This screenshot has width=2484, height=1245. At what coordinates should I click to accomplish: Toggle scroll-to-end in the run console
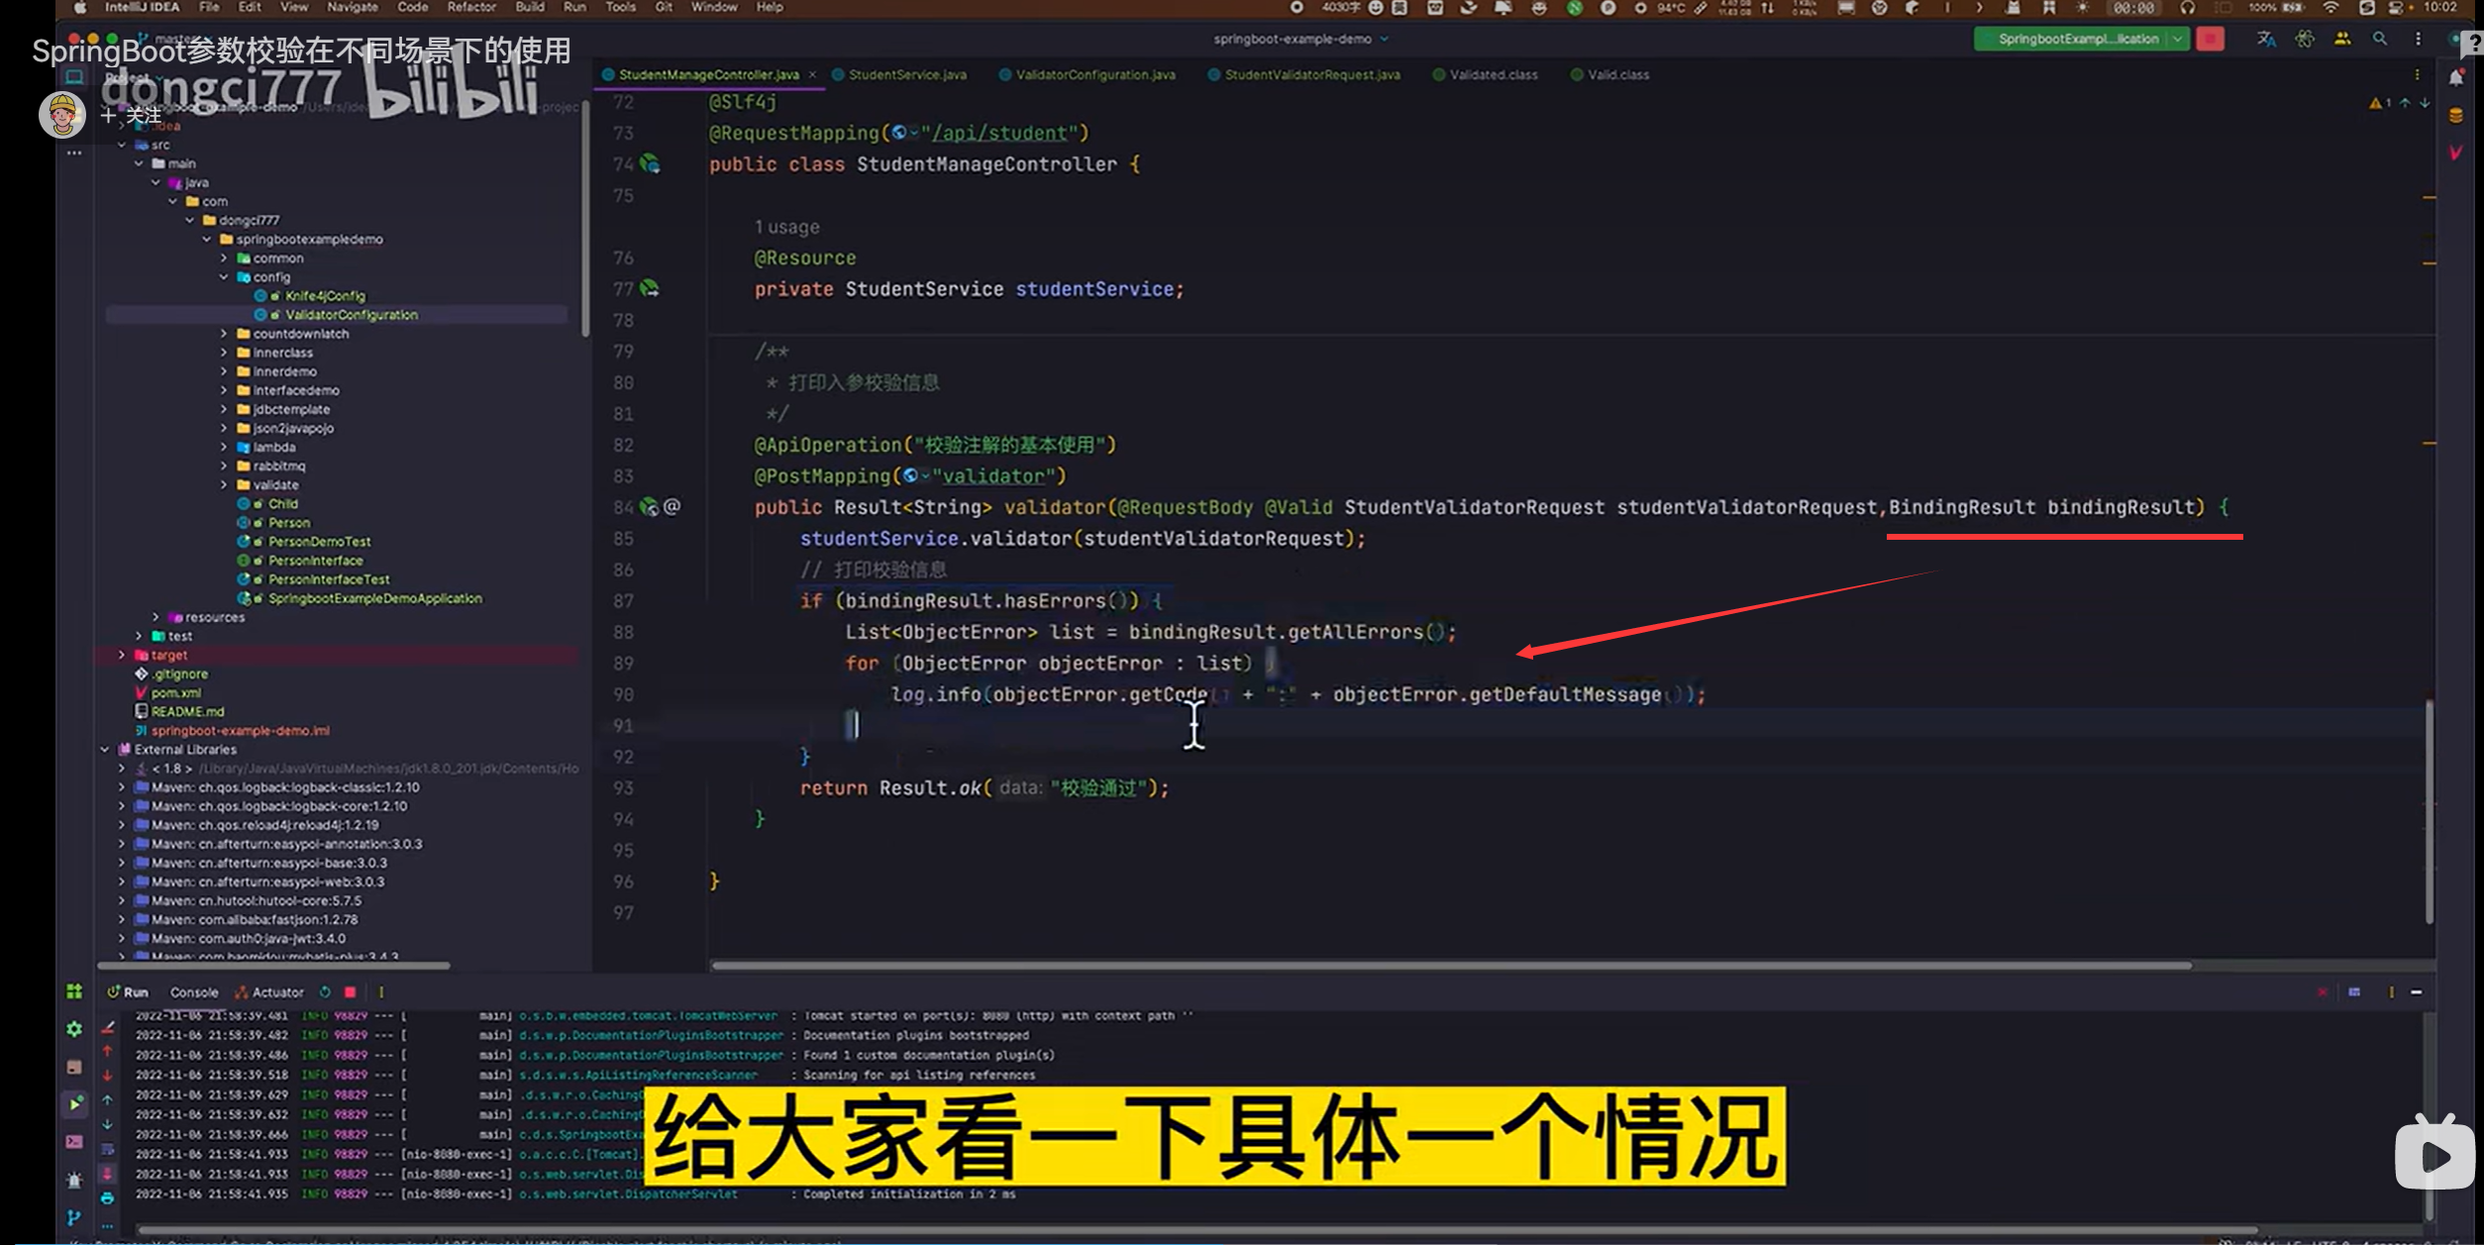[x=107, y=1174]
